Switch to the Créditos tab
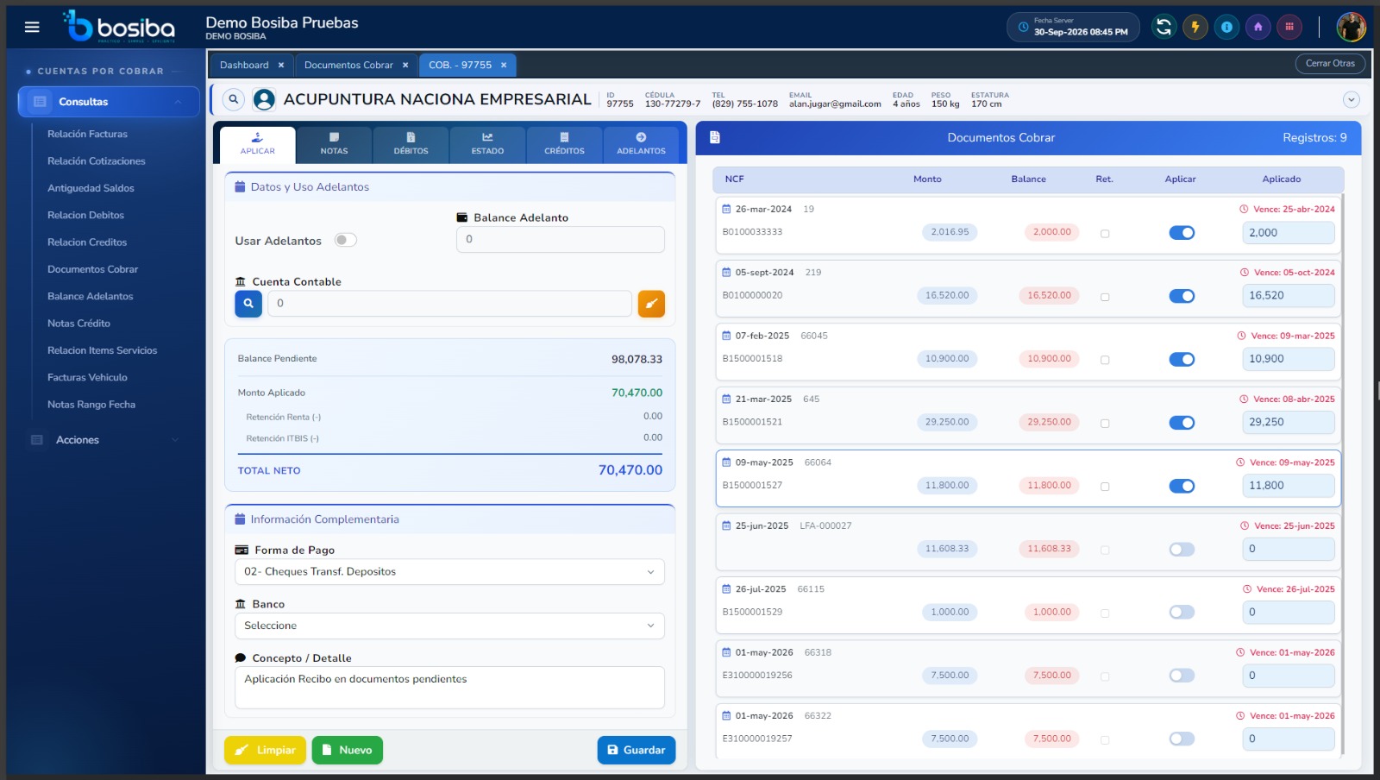The image size is (1380, 780). (564, 144)
